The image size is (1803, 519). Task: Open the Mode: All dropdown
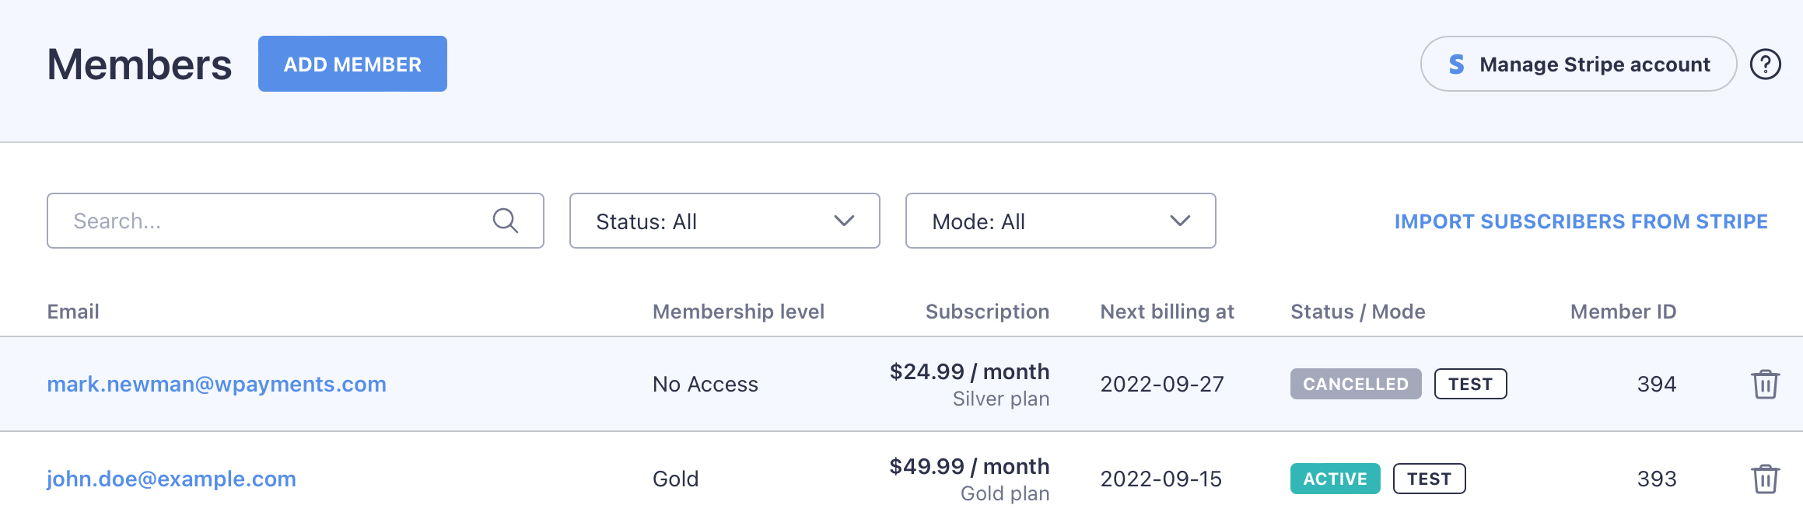tap(1060, 221)
